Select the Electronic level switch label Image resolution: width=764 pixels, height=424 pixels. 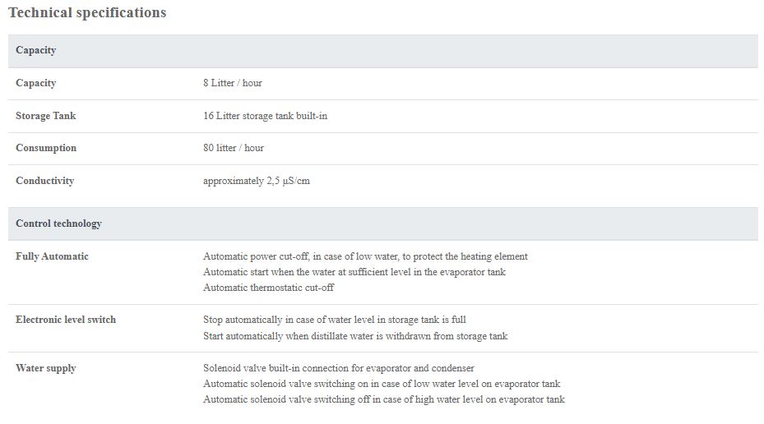tap(66, 320)
